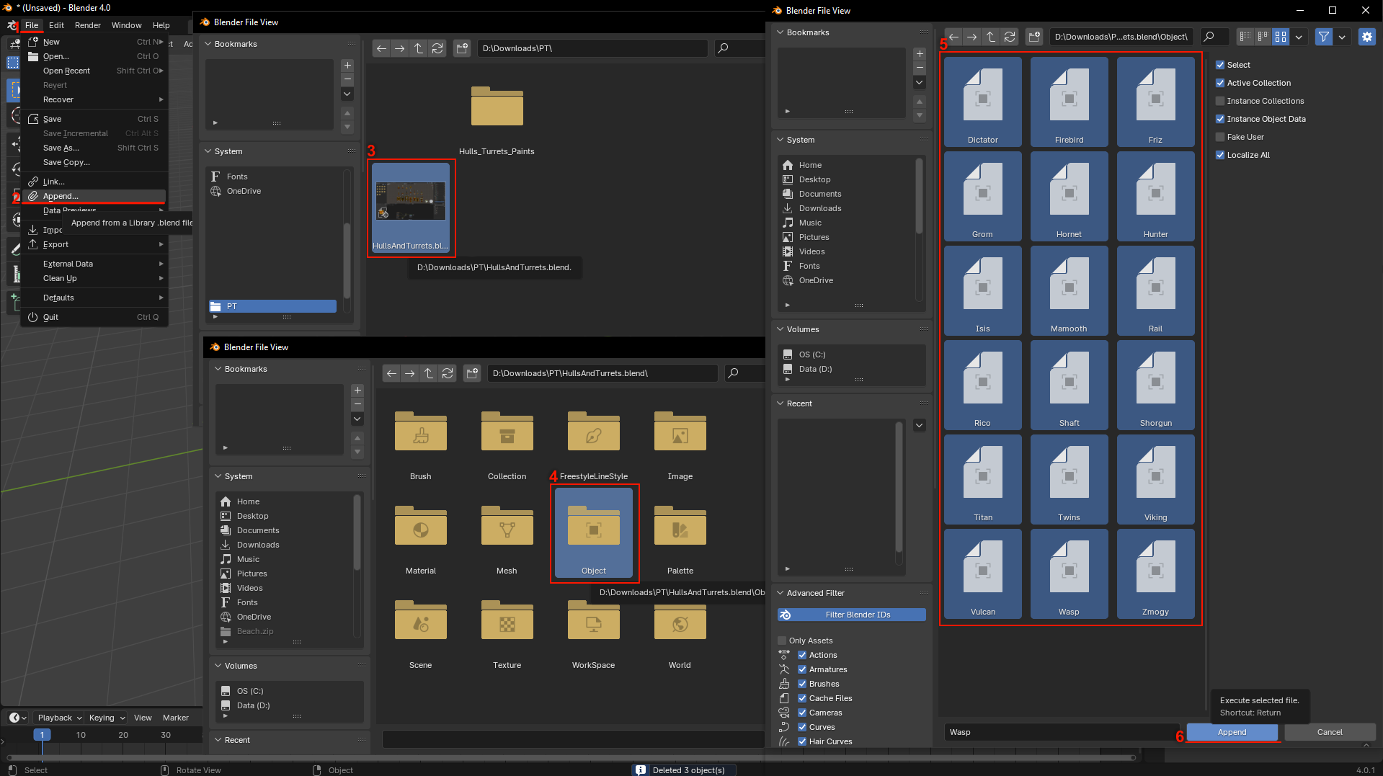
Task: Toggle the gear options region icon
Action: 1367,37
